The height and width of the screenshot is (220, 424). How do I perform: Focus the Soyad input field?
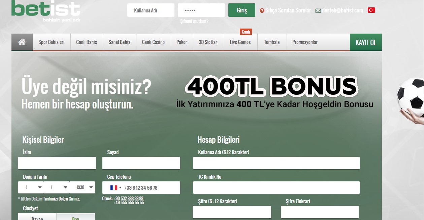141,163
